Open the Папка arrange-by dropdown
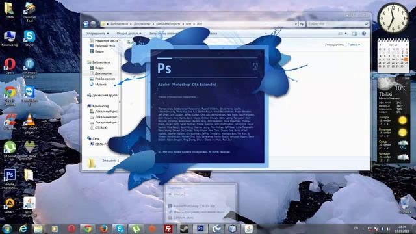 click(354, 45)
